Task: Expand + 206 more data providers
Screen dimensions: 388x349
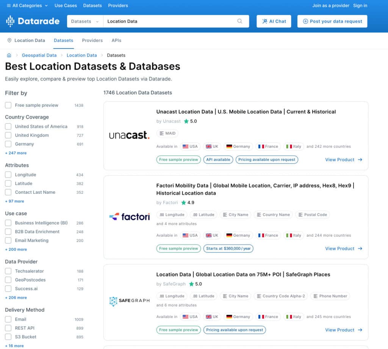Action: point(16,298)
